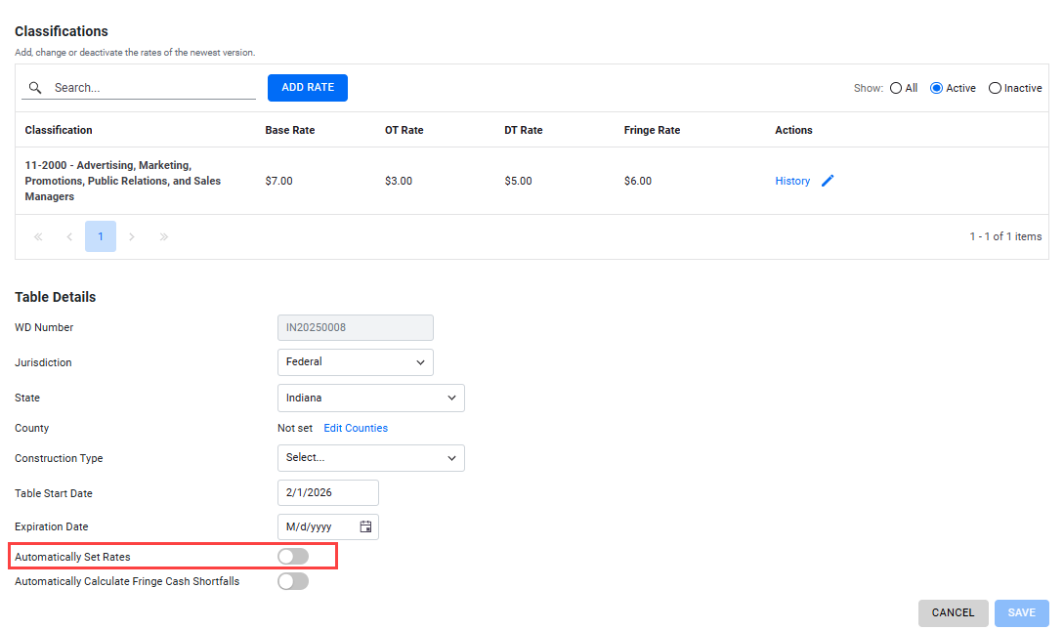1064x630 pixels.
Task: Open the History link
Action: pos(792,181)
